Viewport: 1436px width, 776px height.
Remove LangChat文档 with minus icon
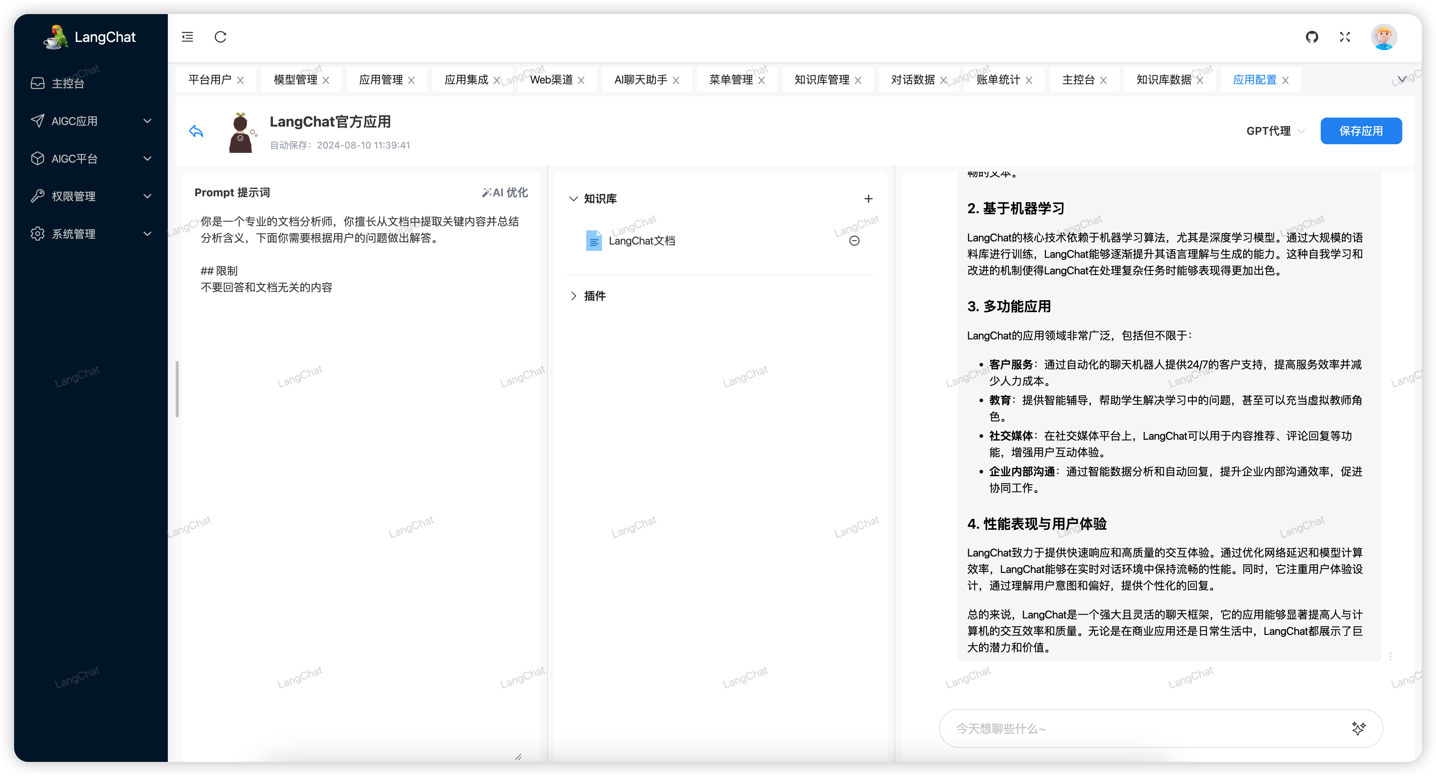pyautogui.click(x=854, y=241)
